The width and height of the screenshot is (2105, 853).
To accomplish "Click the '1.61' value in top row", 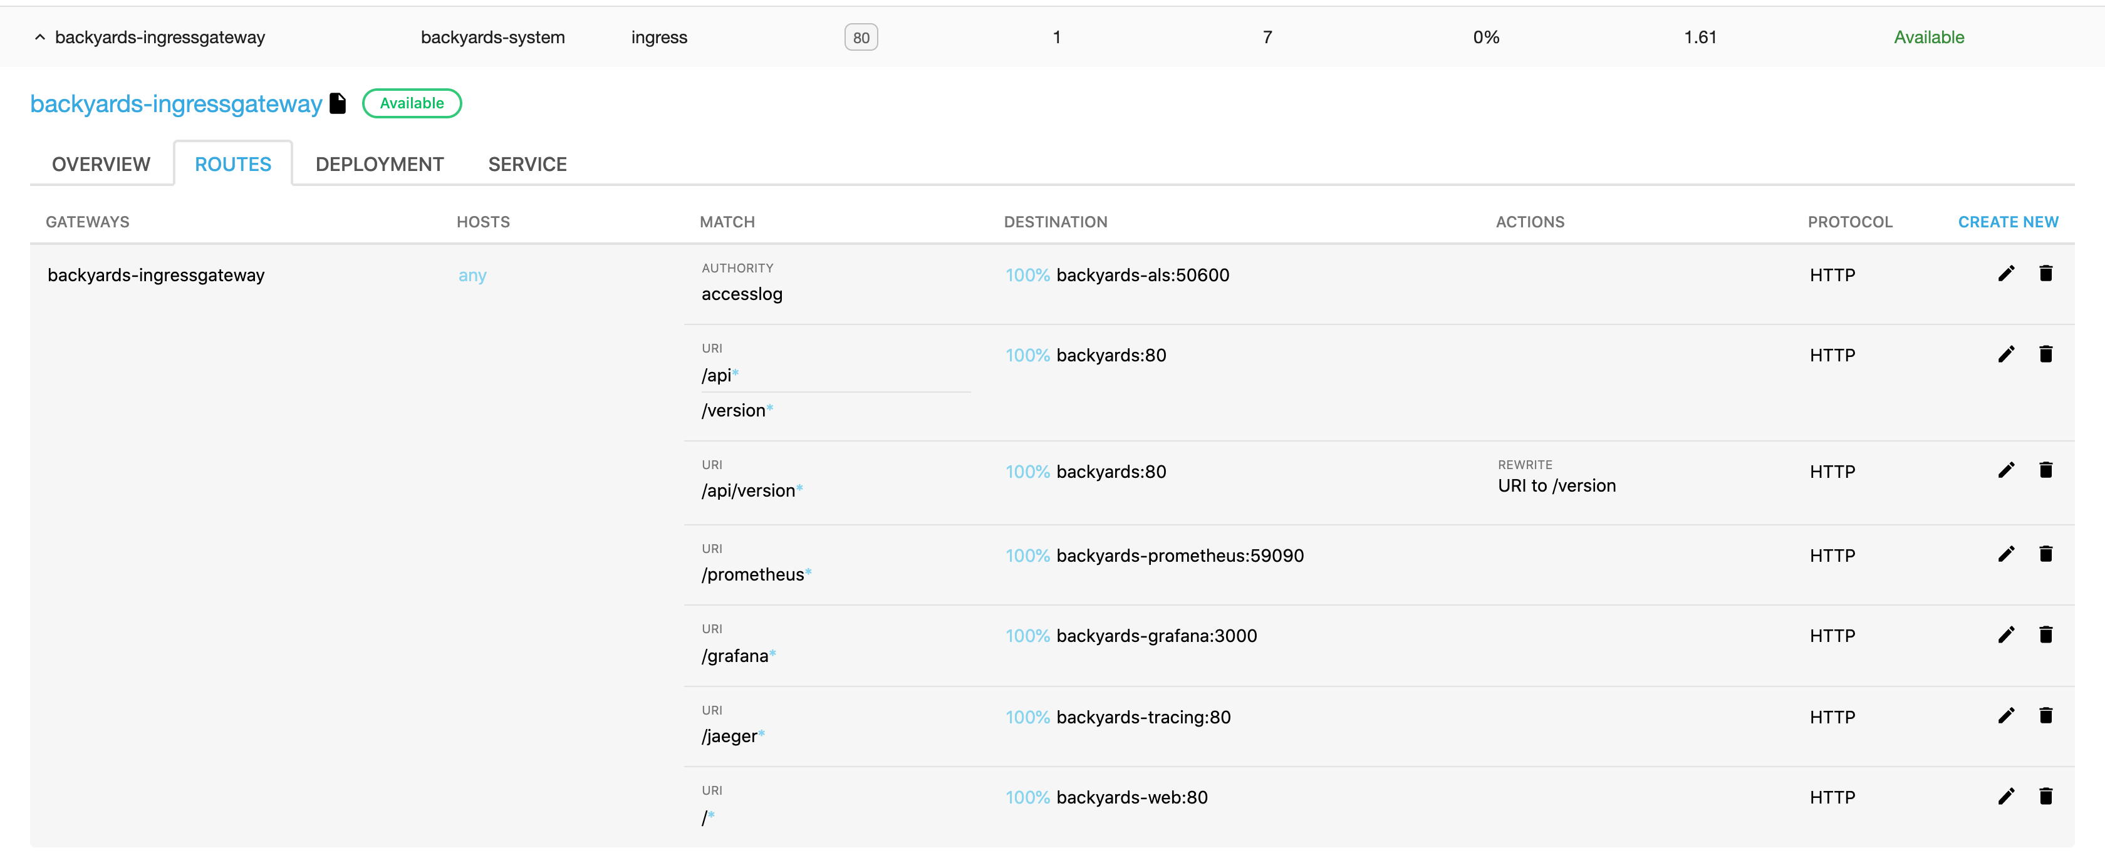I will tap(1700, 38).
